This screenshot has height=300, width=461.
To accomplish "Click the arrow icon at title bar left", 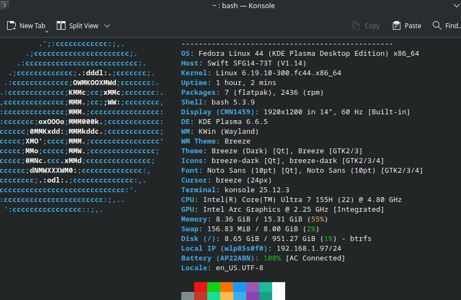I will tap(5, 5).
